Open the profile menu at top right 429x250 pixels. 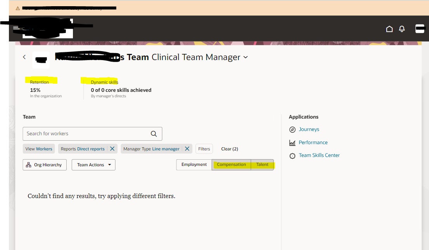click(420, 29)
